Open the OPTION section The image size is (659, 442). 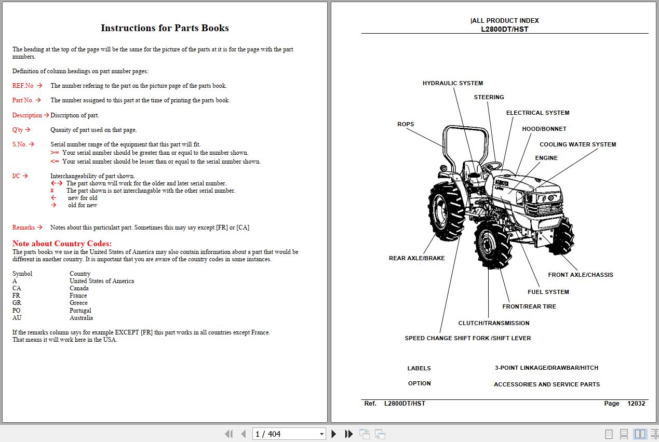[419, 383]
